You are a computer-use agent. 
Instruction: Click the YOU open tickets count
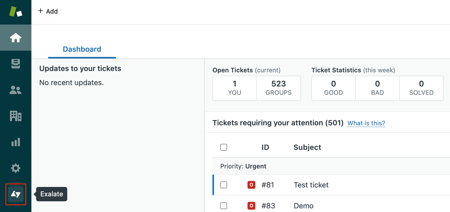tap(235, 88)
